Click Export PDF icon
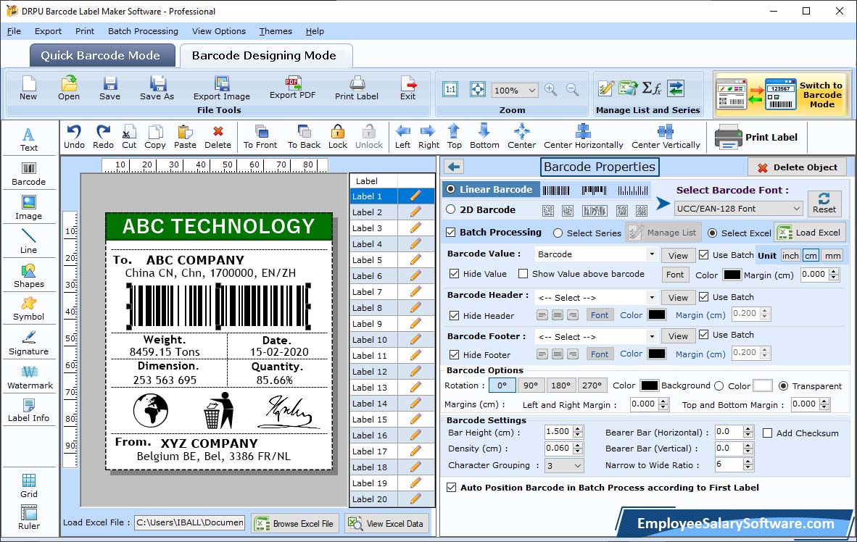The width and height of the screenshot is (857, 542). [x=292, y=88]
